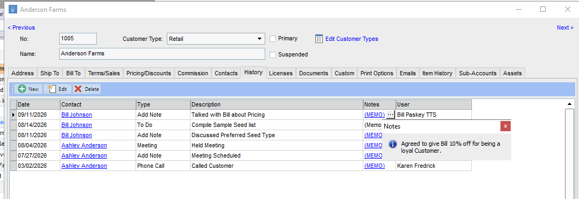Open the Pricing/Discounts tab
Screen dimensions: 579x199
click(149, 73)
